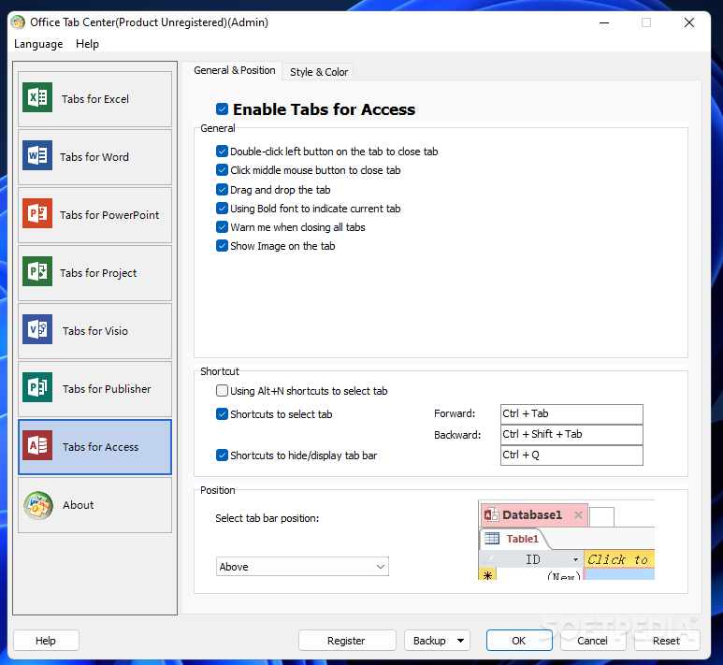The height and width of the screenshot is (665, 723).
Task: Select Tabs for Project label
Action: coord(98,273)
